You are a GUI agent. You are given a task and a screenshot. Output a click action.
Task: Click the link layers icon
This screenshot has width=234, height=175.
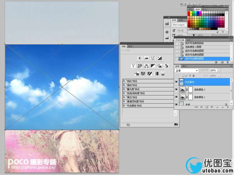196,107
